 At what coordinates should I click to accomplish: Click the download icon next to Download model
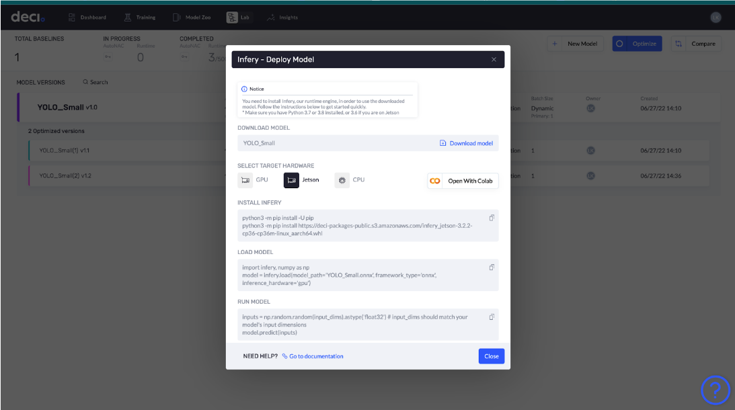443,143
